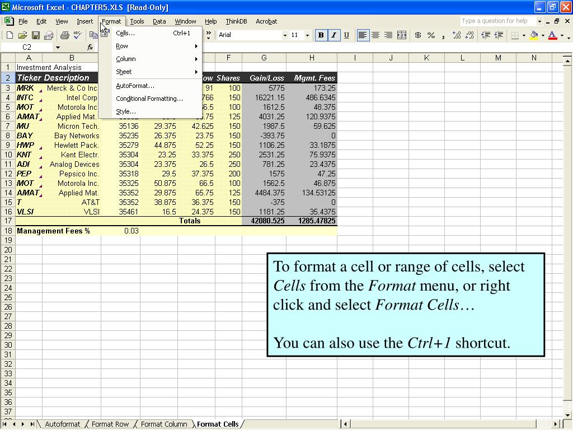Toggle Italic formatting
Image resolution: width=573 pixels, height=430 pixels.
[x=334, y=35]
